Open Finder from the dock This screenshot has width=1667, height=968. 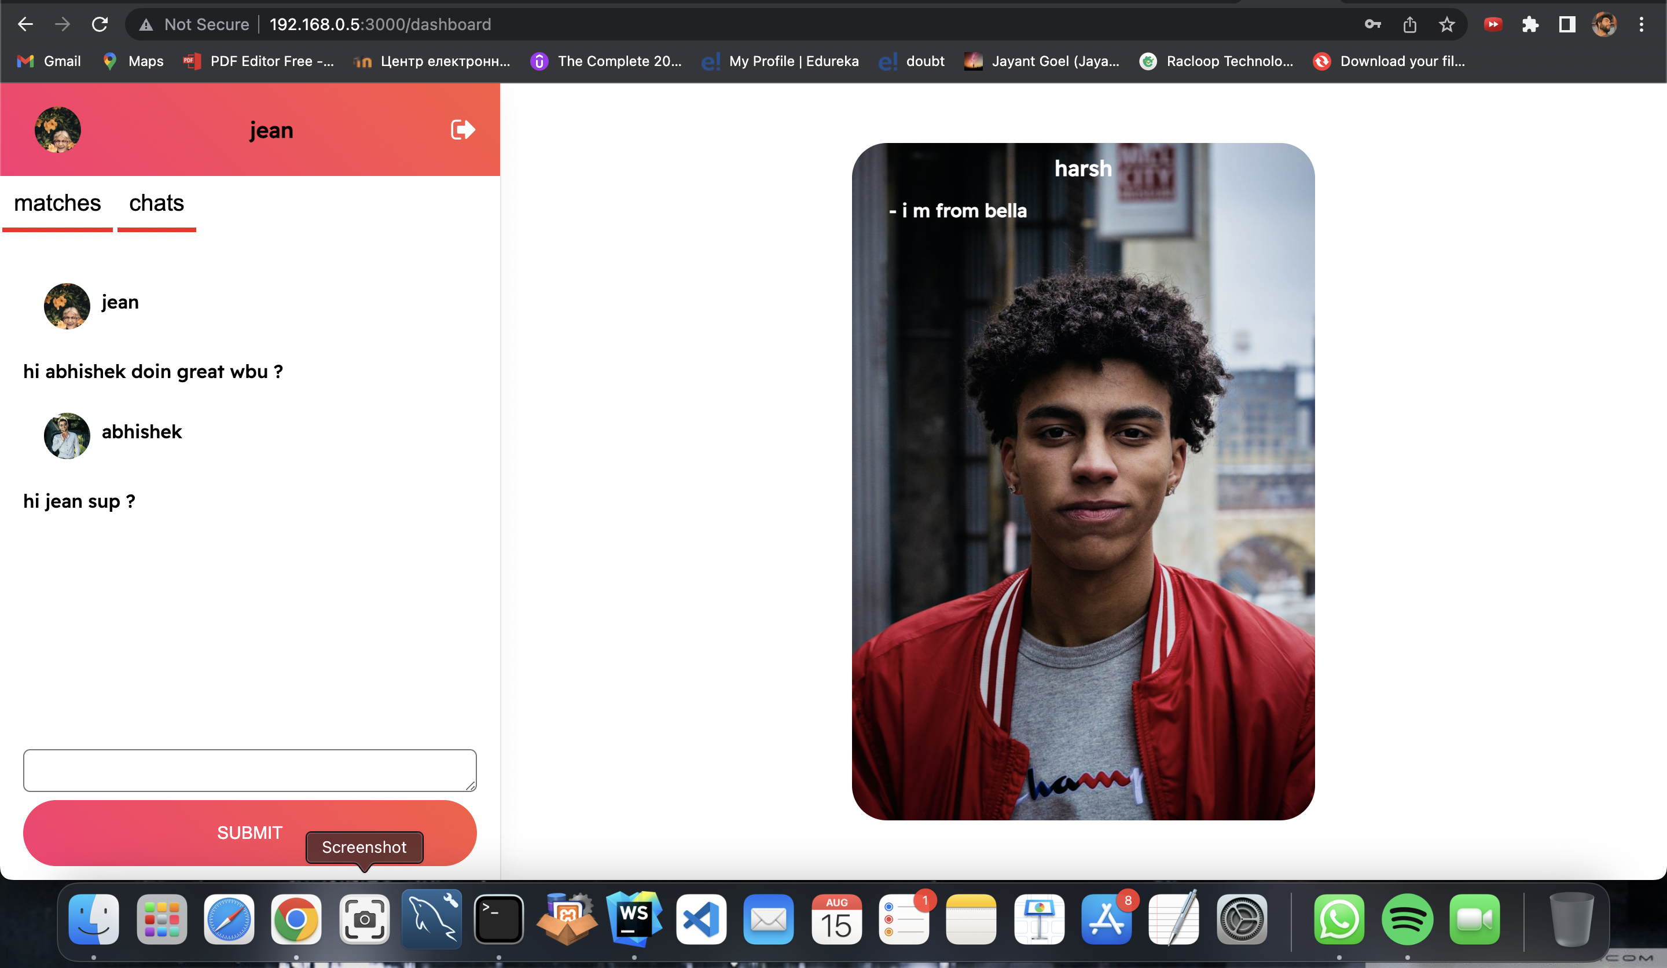click(94, 919)
